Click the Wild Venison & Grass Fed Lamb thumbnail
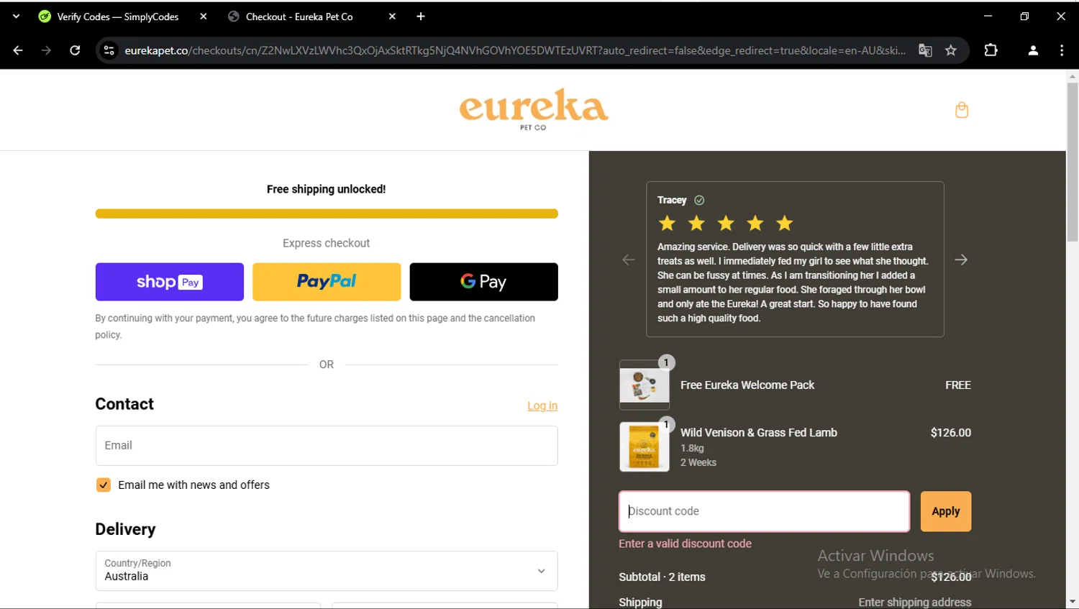 tap(645, 447)
